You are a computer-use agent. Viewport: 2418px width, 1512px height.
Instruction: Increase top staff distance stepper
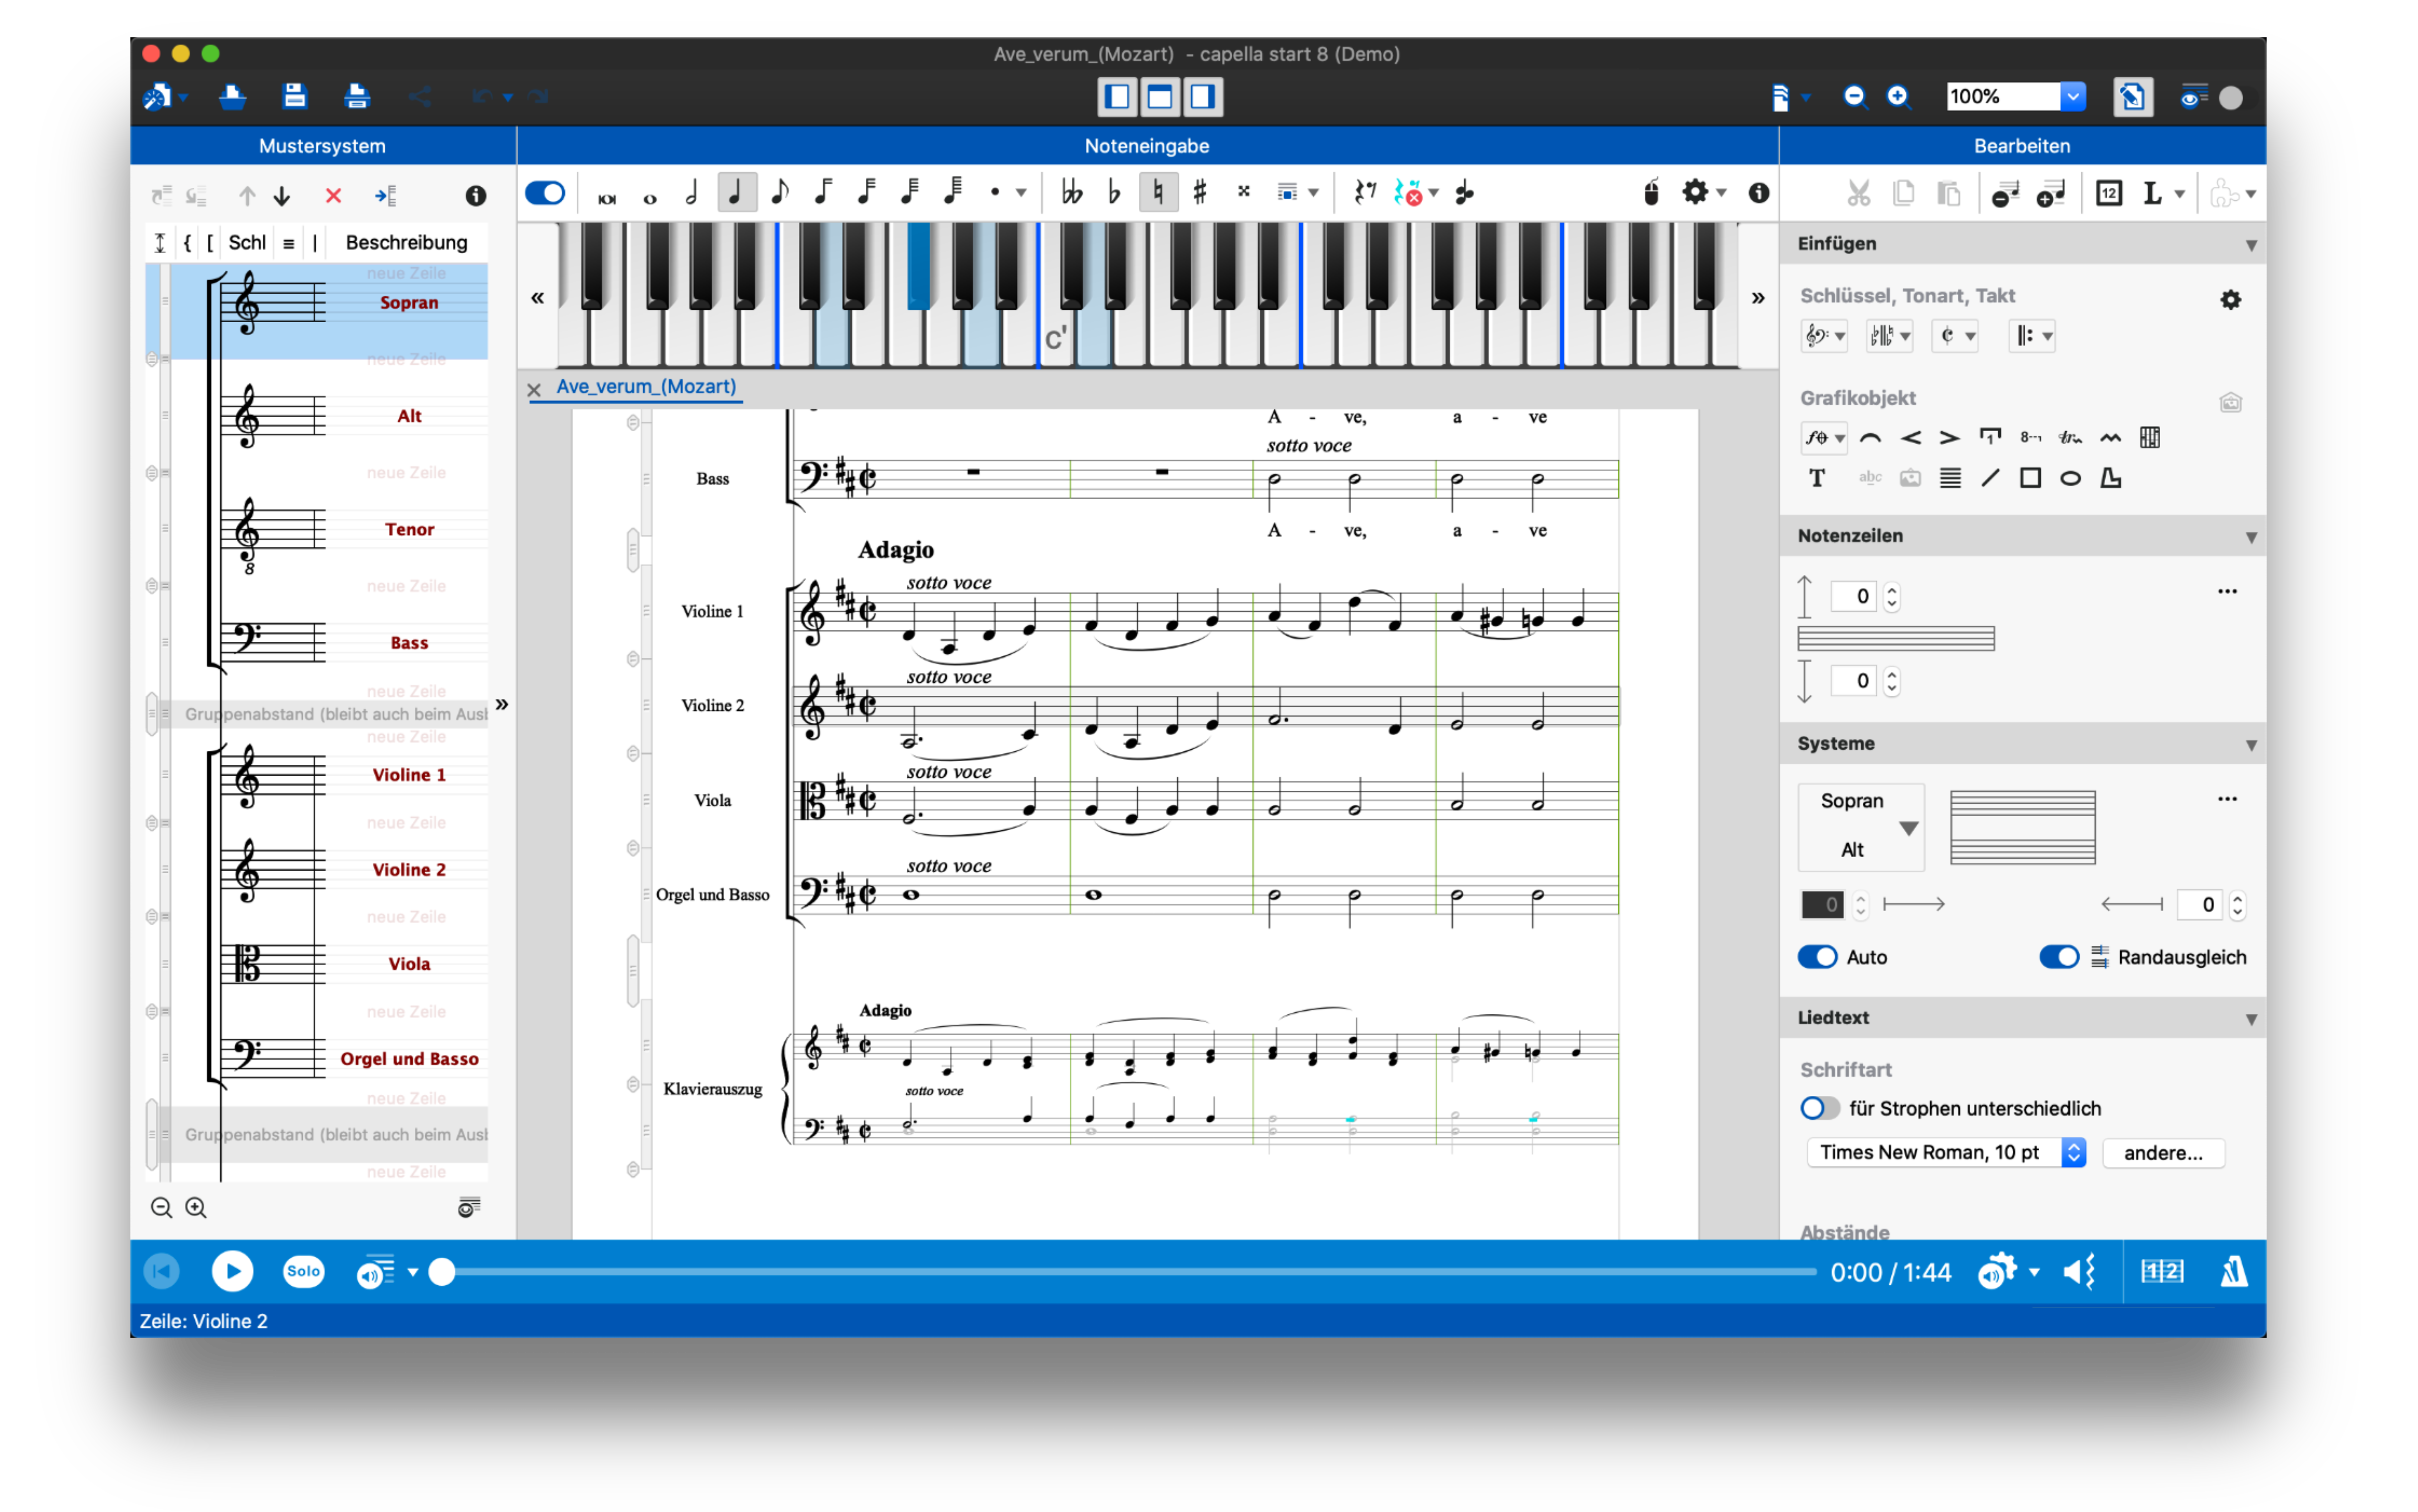click(x=1891, y=589)
